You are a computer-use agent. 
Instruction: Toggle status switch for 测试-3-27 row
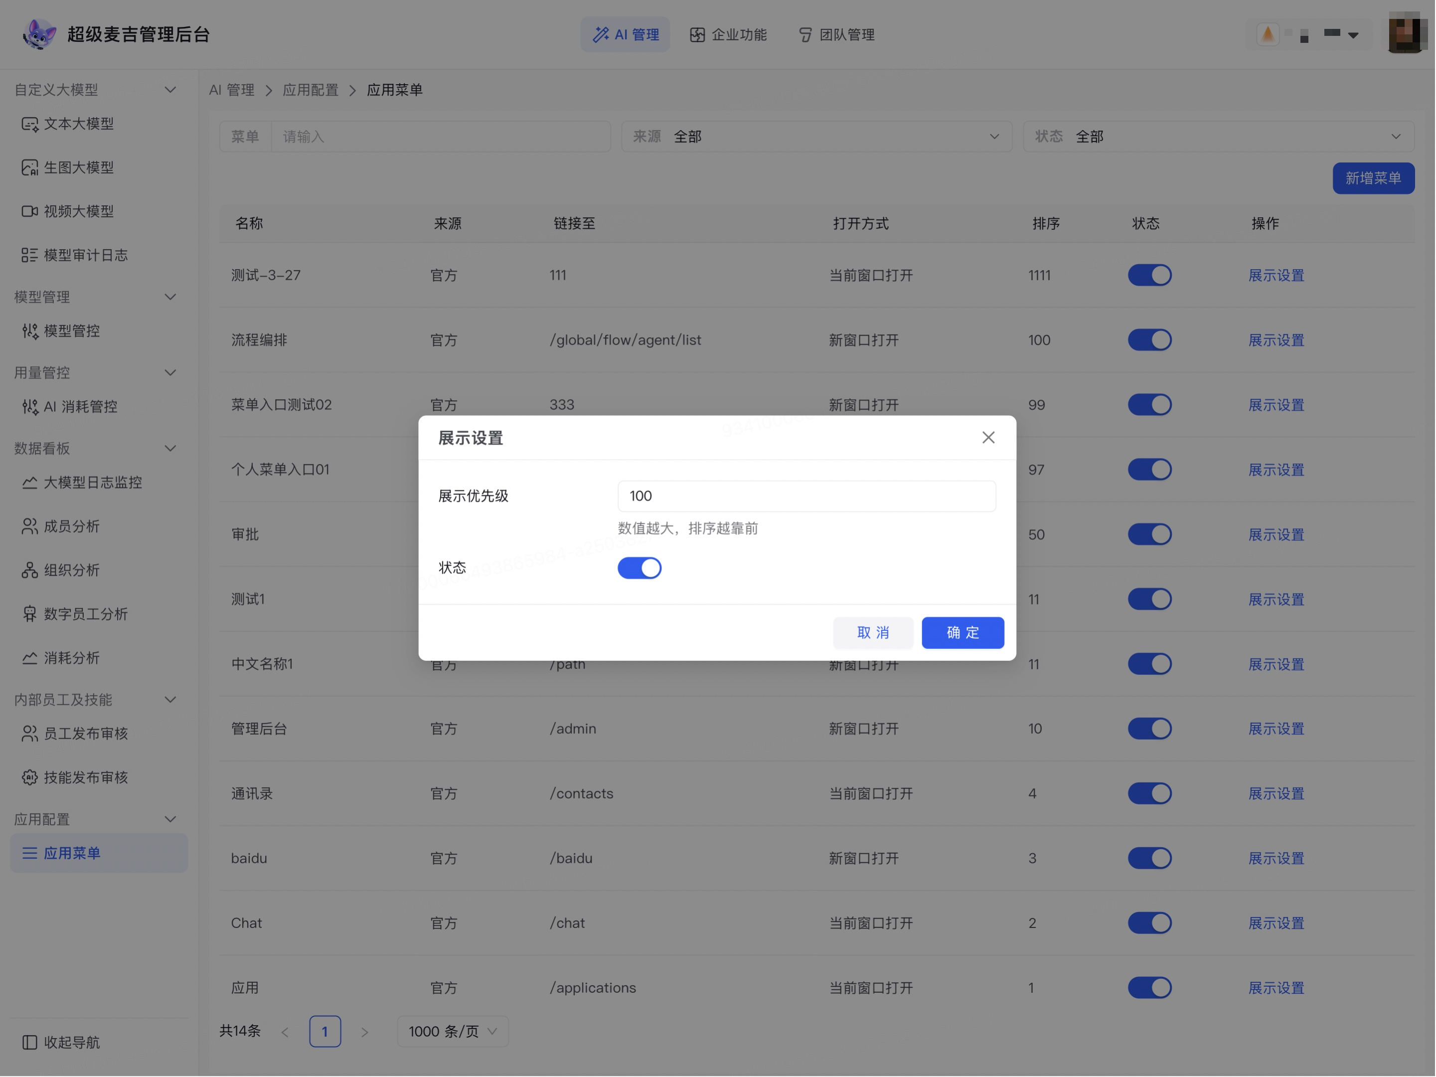tap(1150, 275)
